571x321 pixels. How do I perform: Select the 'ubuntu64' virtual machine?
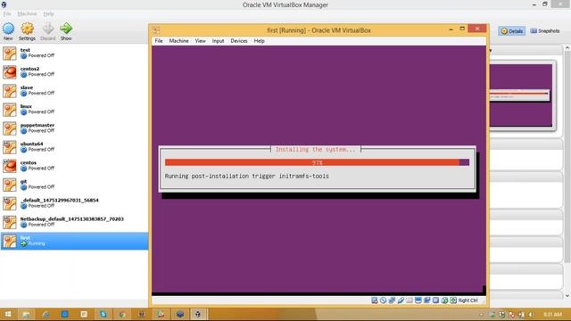[x=74, y=147]
